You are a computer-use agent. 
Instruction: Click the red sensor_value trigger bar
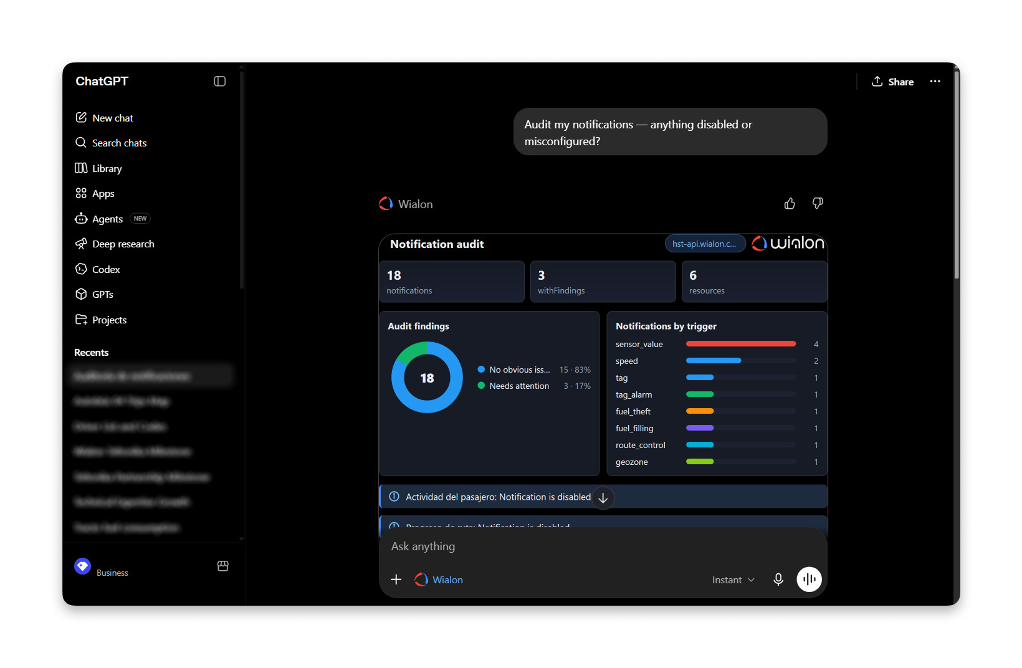coord(740,344)
